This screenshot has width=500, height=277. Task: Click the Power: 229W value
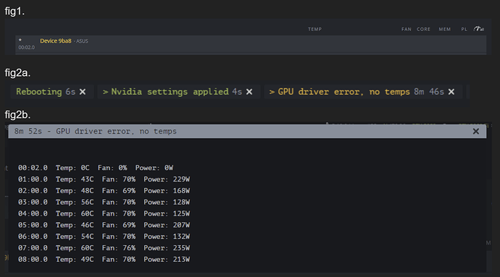pyautogui.click(x=167, y=179)
